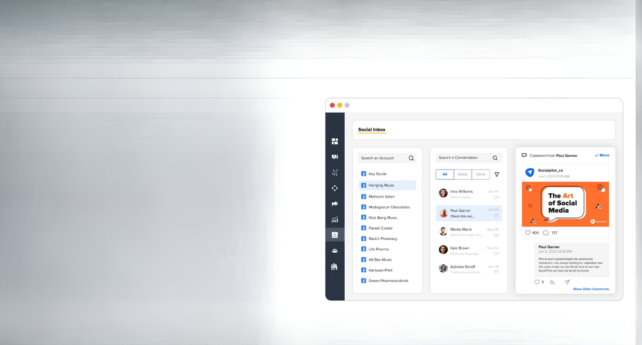Open the analytics chart icon in sidebar

pyautogui.click(x=334, y=219)
